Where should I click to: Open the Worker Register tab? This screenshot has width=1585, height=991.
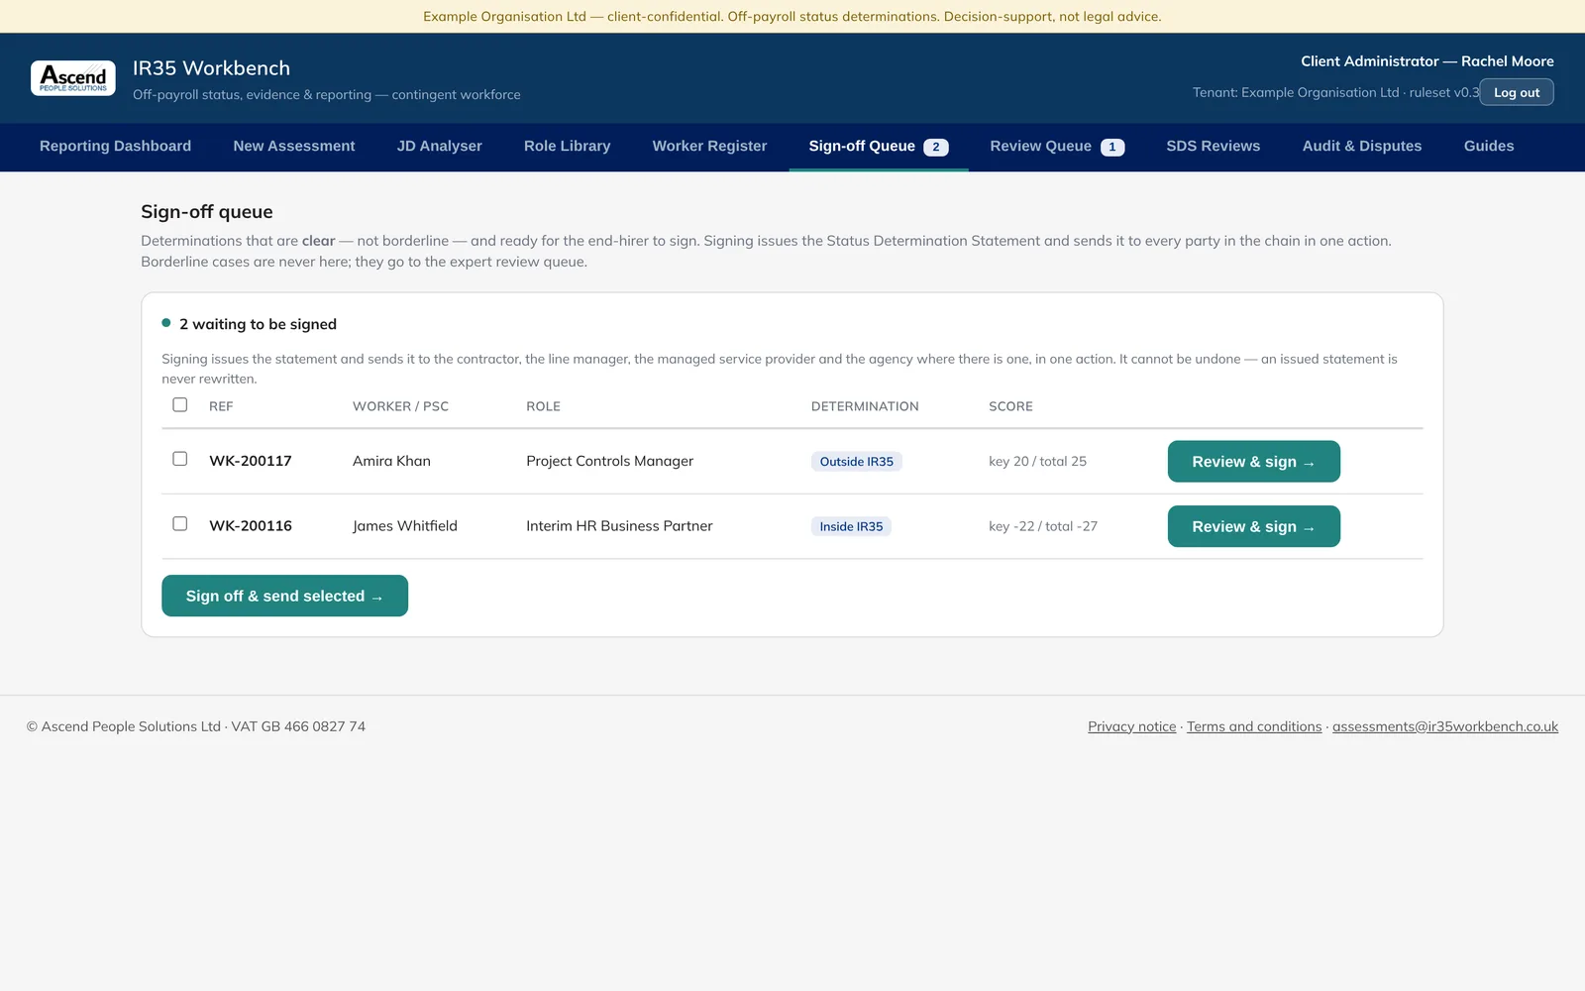tap(709, 146)
